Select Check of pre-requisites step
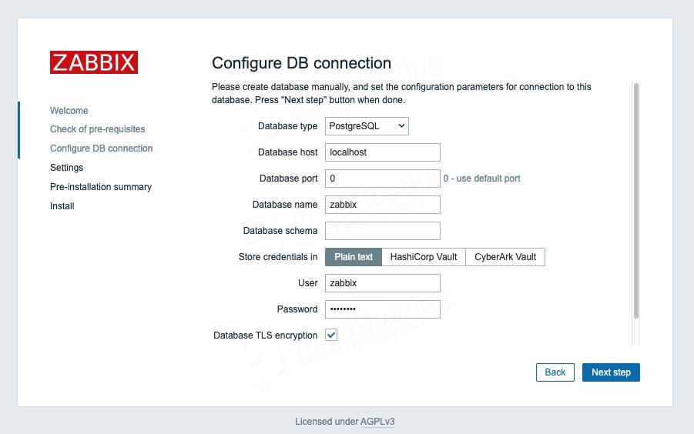The height and width of the screenshot is (434, 694). pos(97,129)
